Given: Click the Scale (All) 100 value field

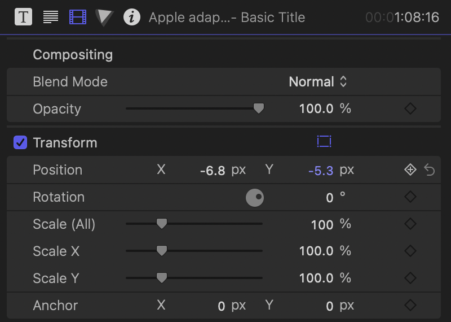Looking at the screenshot, I should pyautogui.click(x=322, y=225).
